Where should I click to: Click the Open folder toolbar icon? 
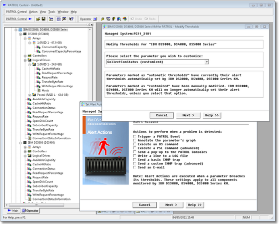tap(37, 19)
